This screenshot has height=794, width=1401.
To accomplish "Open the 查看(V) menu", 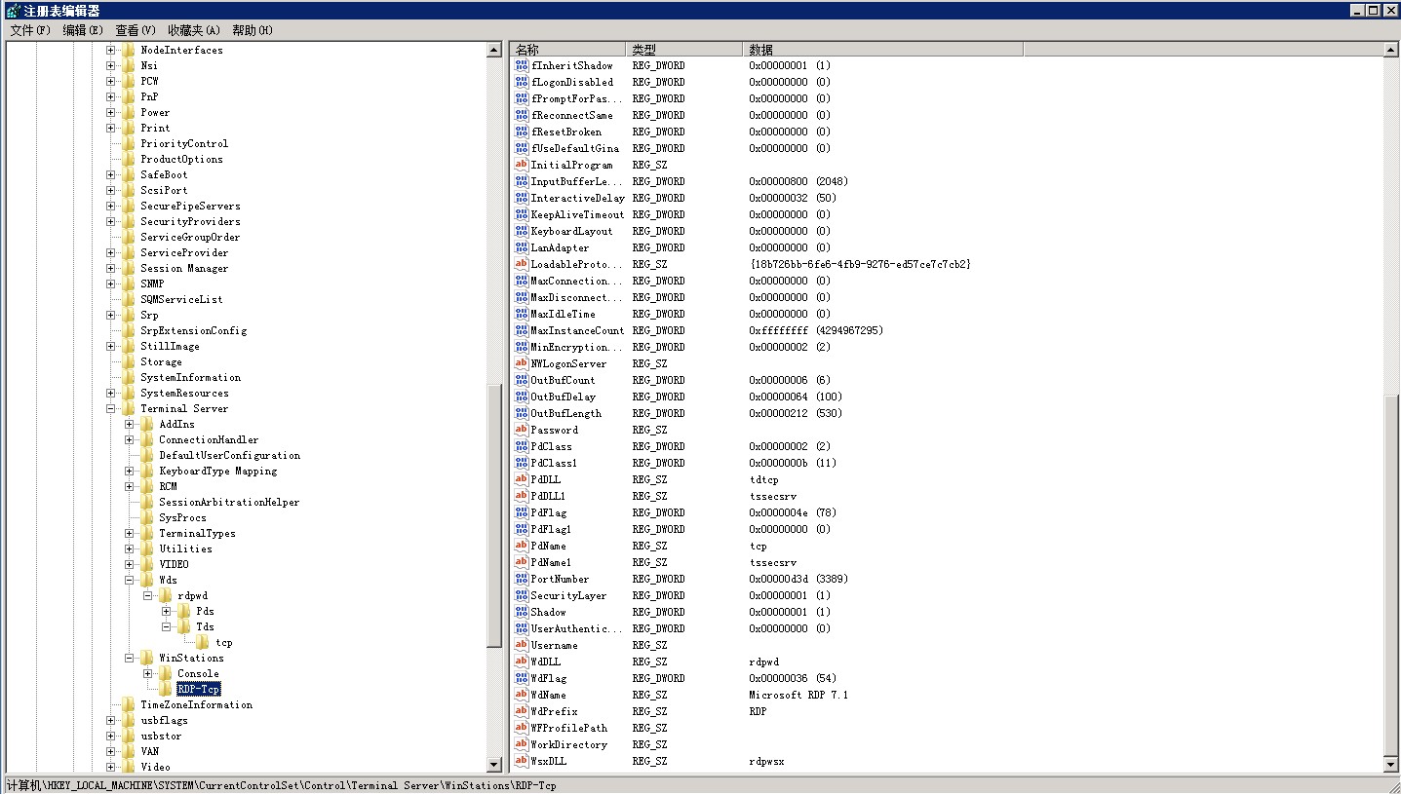I will coord(135,30).
